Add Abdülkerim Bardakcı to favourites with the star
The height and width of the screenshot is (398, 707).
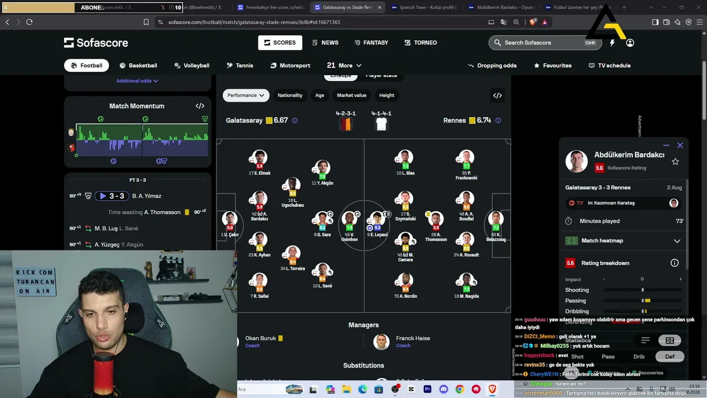[x=675, y=161]
